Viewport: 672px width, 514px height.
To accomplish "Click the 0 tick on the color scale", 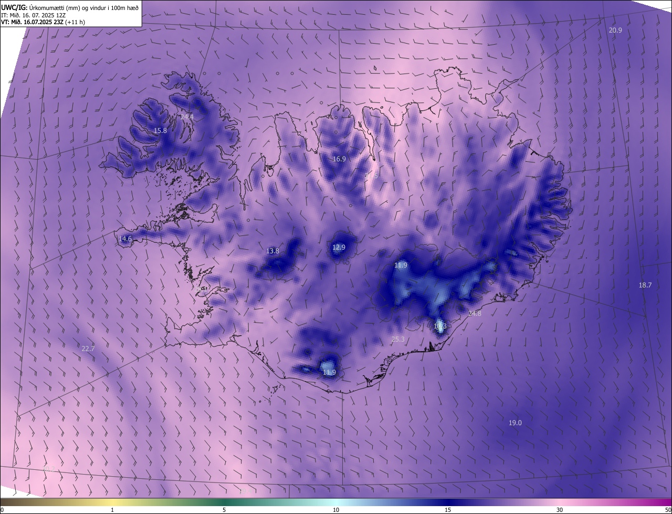I will (2, 510).
